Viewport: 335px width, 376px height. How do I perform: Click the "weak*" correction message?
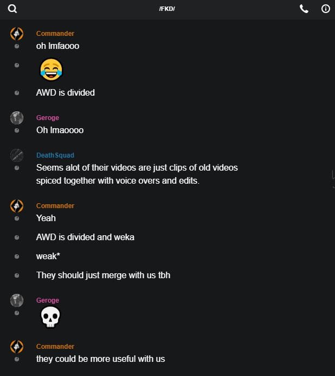tap(48, 256)
